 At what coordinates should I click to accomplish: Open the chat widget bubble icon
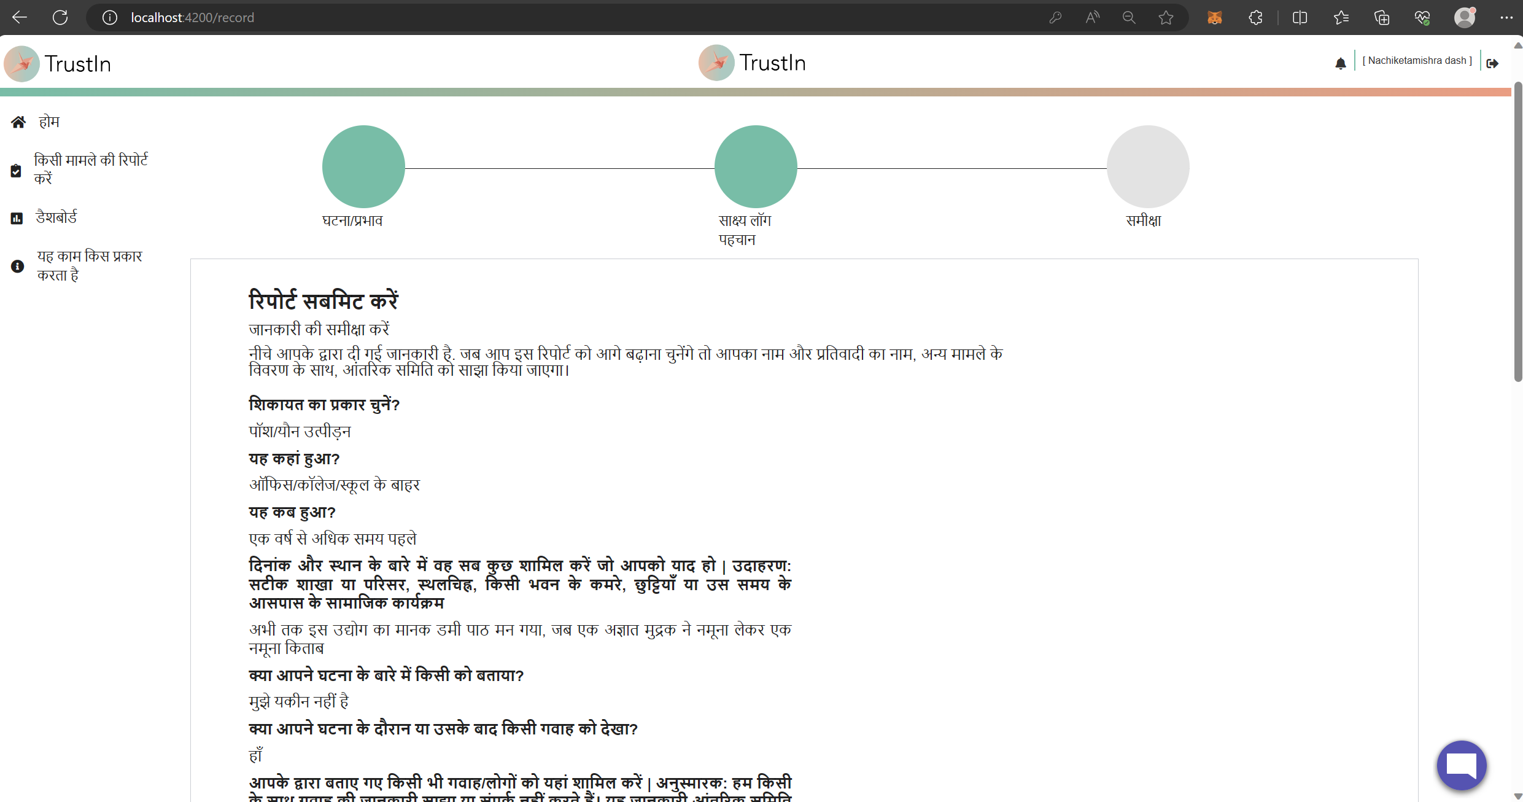1462,765
